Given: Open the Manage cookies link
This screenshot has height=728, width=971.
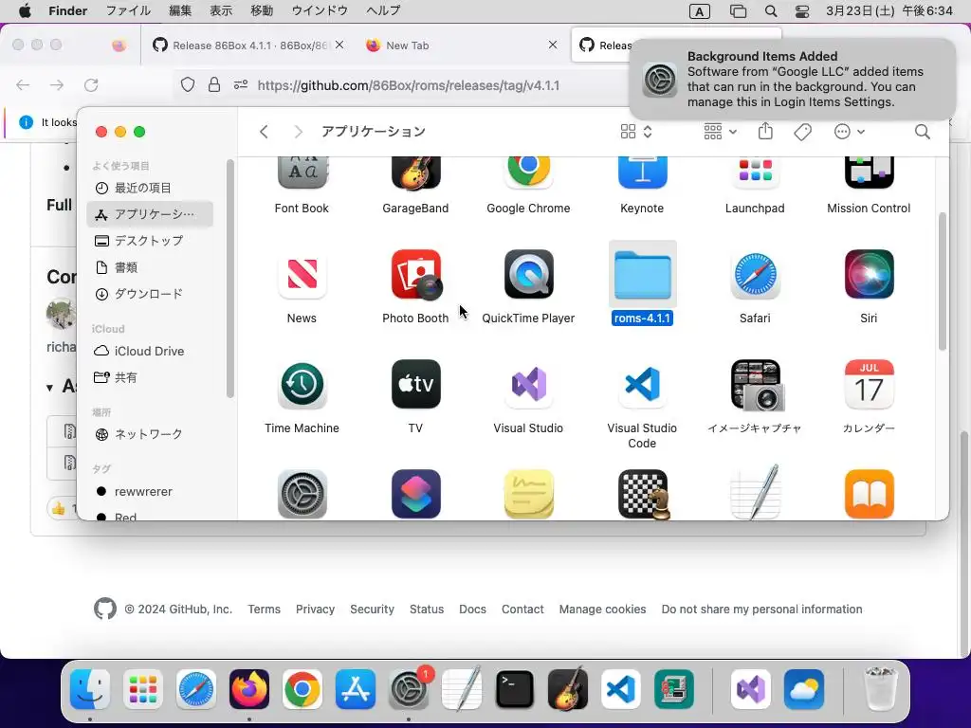Looking at the screenshot, I should tap(602, 610).
